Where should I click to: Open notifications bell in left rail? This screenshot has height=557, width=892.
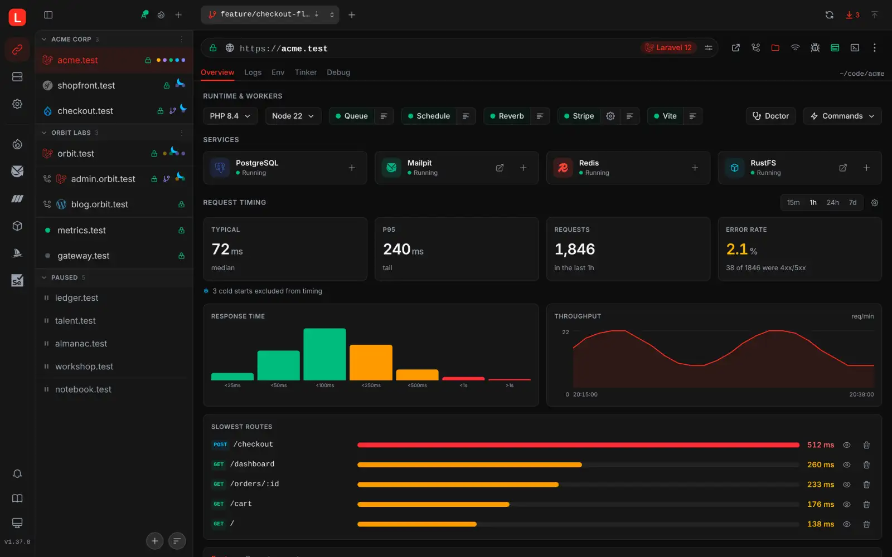coord(17,474)
